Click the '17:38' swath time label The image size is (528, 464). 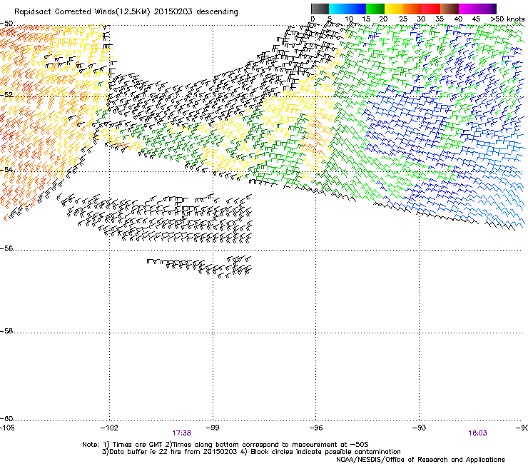click(x=181, y=433)
